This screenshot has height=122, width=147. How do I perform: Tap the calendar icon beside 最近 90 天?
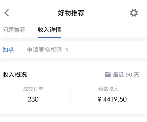(108, 75)
